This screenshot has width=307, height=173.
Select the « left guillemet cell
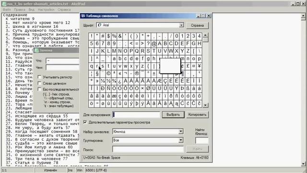(119, 74)
